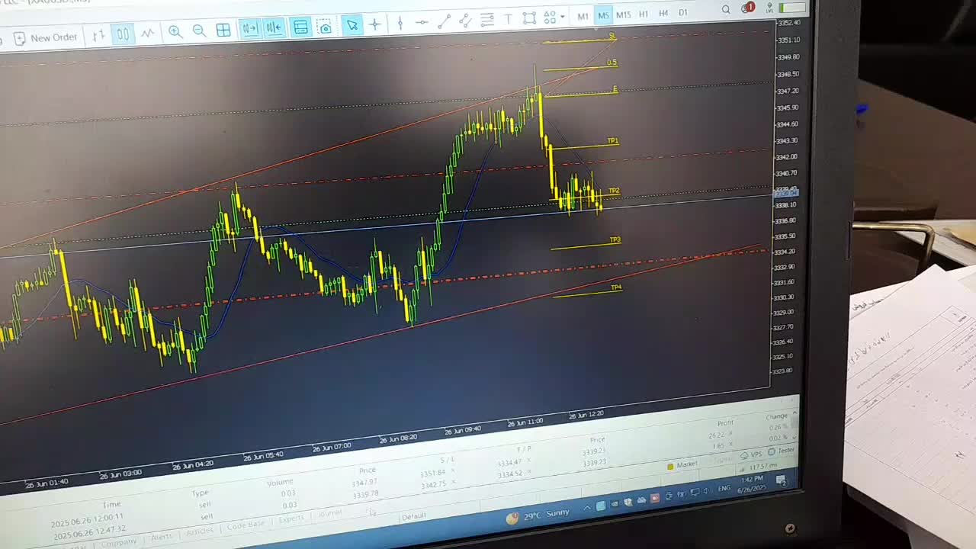Switch chart to bar chart mode
Viewport: 976px width, 549px height.
pyautogui.click(x=98, y=35)
